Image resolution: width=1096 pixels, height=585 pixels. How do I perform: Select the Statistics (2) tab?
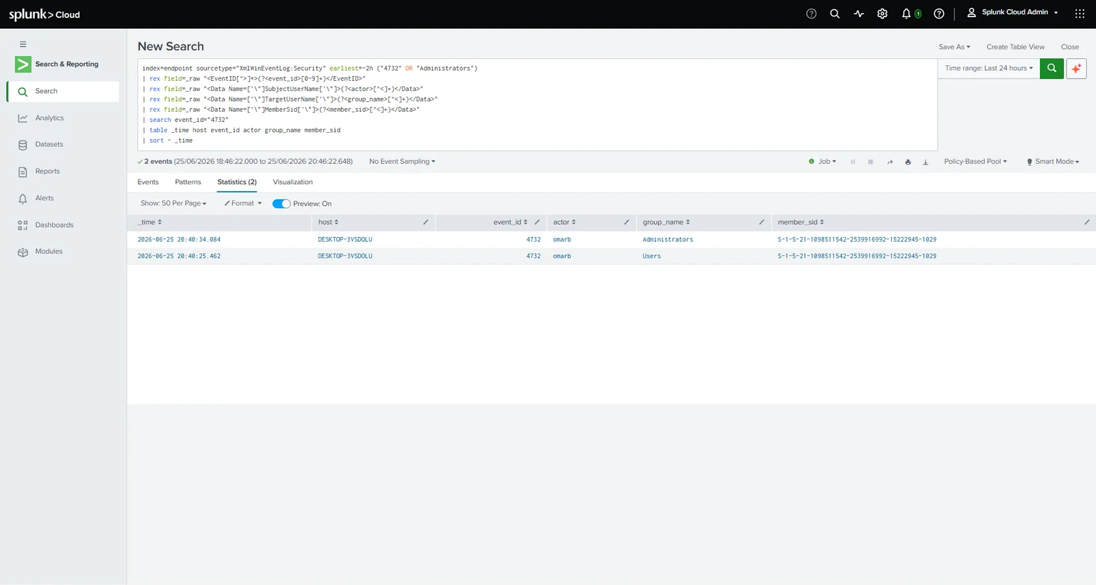(237, 182)
